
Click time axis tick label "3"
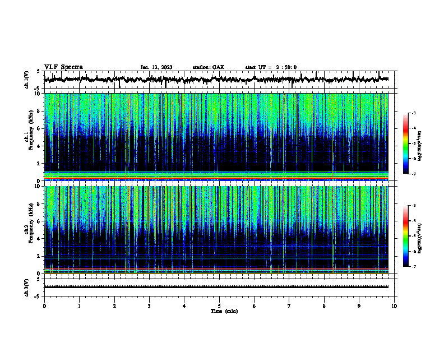149,306
